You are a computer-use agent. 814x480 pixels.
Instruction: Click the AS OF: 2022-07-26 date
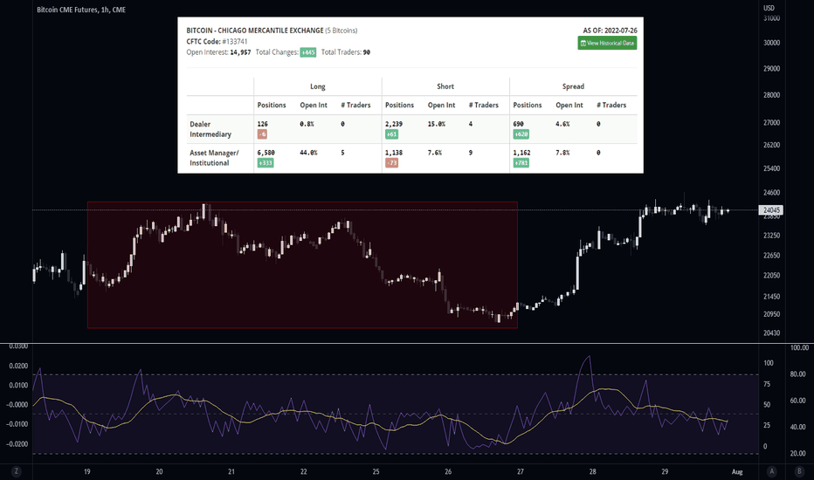coord(610,31)
